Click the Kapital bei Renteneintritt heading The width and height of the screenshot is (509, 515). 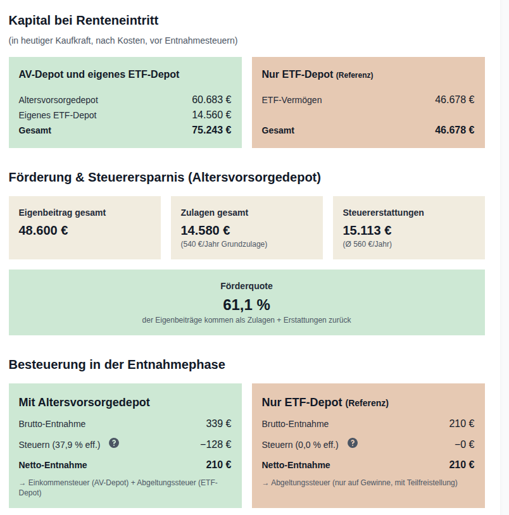(84, 20)
